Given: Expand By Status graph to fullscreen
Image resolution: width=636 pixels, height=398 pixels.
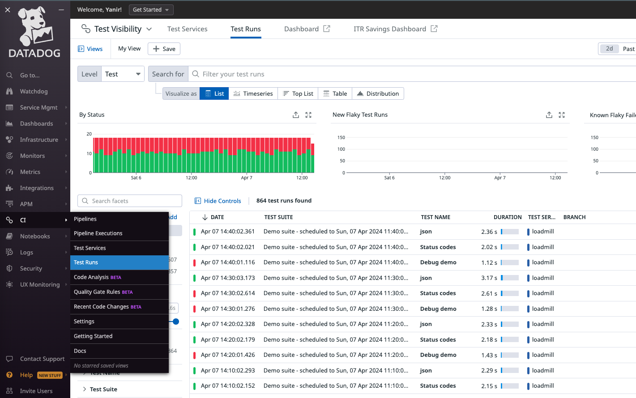Looking at the screenshot, I should pyautogui.click(x=308, y=115).
